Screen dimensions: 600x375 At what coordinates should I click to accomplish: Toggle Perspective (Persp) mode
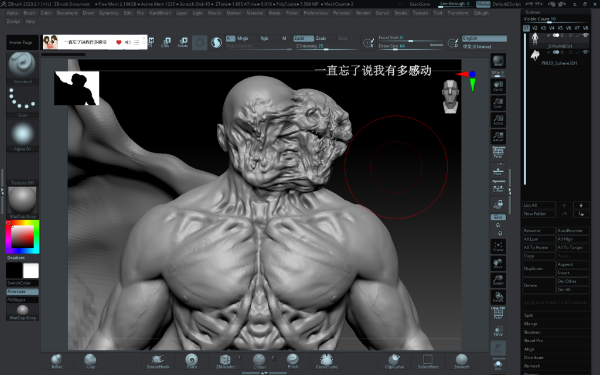click(x=498, y=152)
